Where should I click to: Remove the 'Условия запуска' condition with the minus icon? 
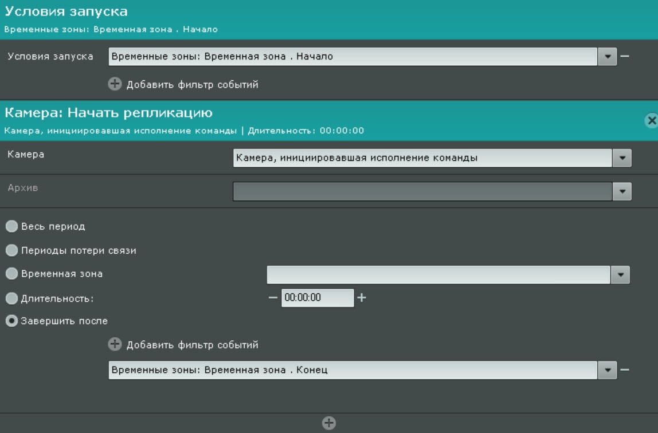(625, 57)
